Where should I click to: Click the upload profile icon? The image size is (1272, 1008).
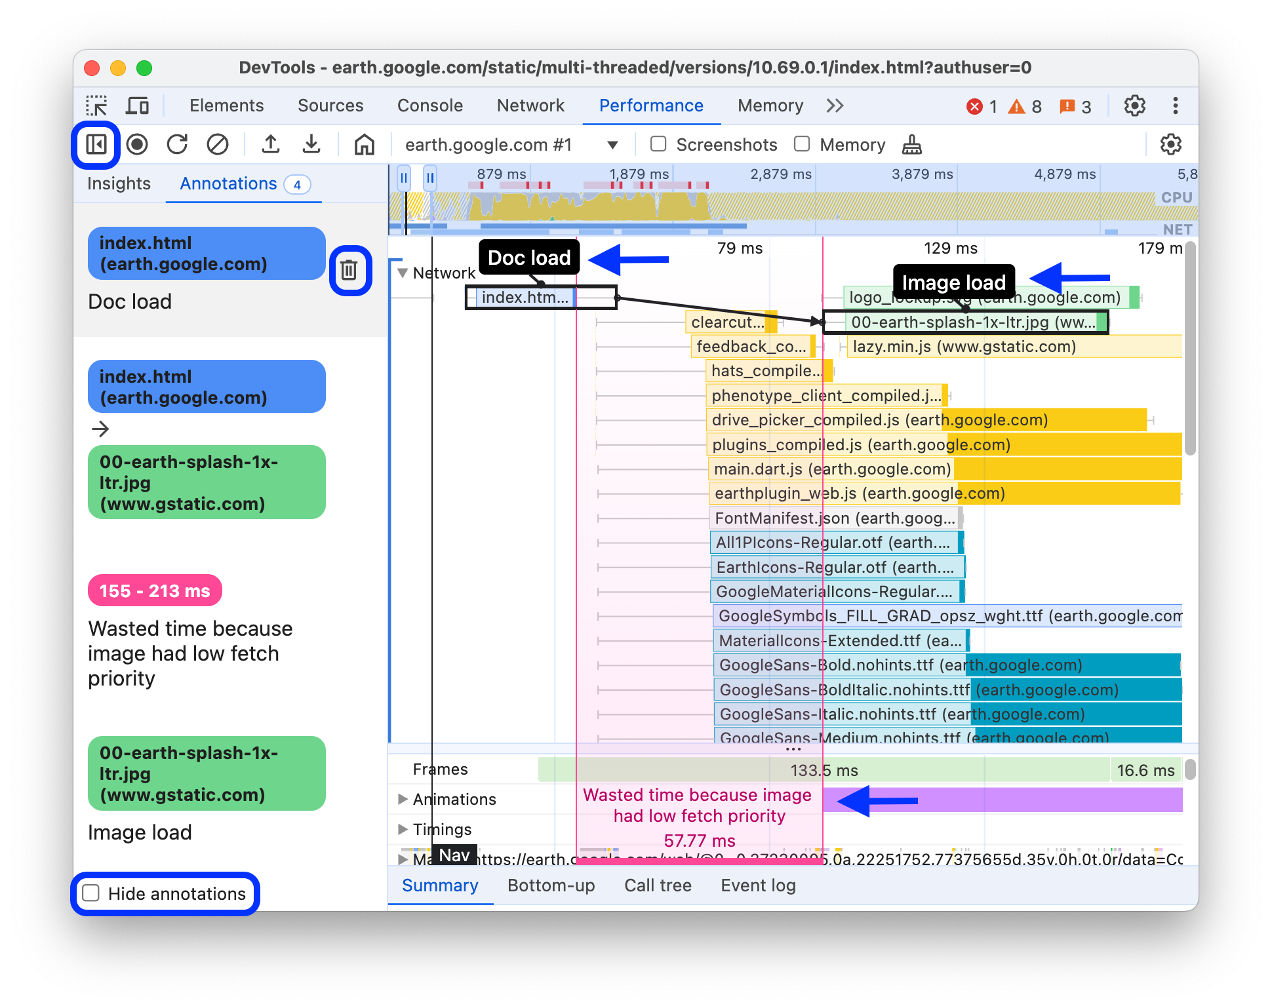[x=271, y=144]
